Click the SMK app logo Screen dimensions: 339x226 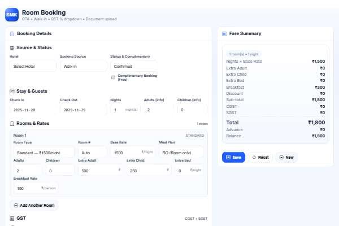[12, 15]
